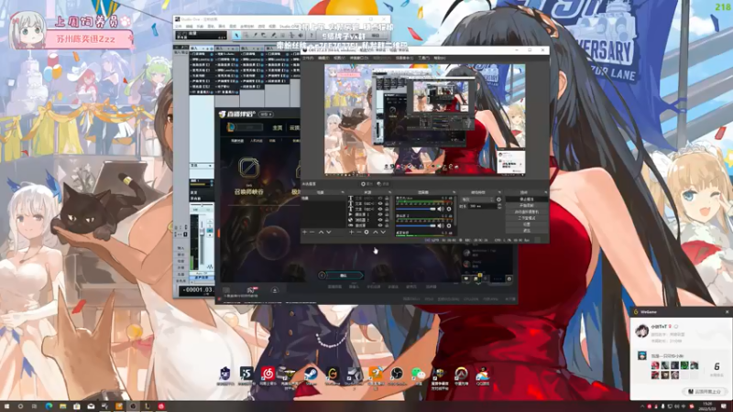Add a new source in OBS sources panel
733x412 pixels.
[351, 233]
